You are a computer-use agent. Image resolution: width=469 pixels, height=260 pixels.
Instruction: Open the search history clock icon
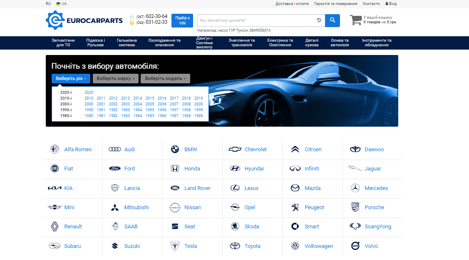[x=319, y=20]
